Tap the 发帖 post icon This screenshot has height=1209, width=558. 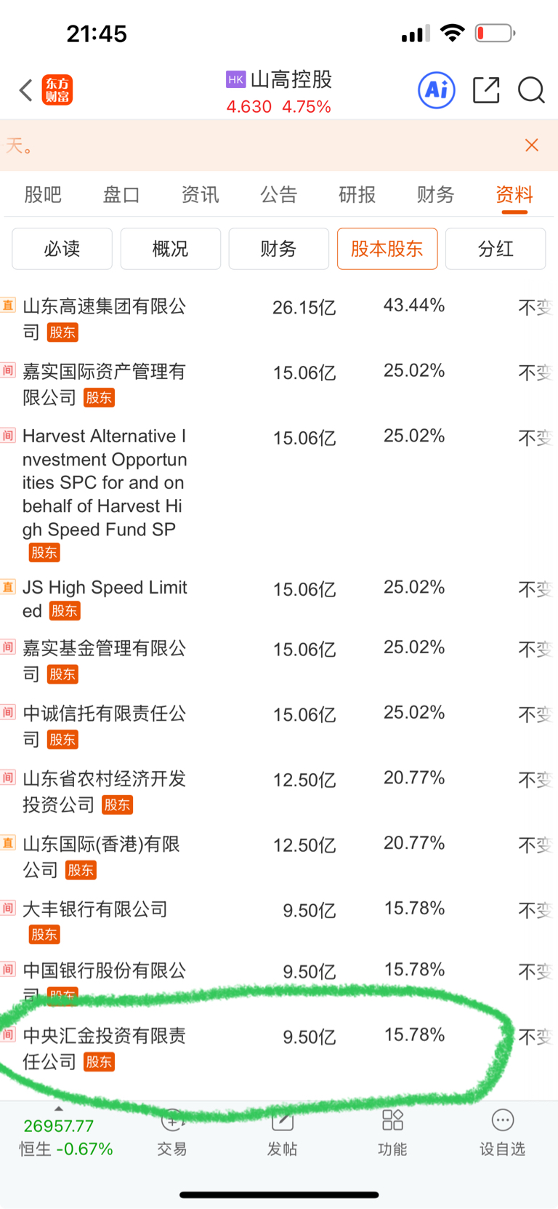click(282, 1133)
